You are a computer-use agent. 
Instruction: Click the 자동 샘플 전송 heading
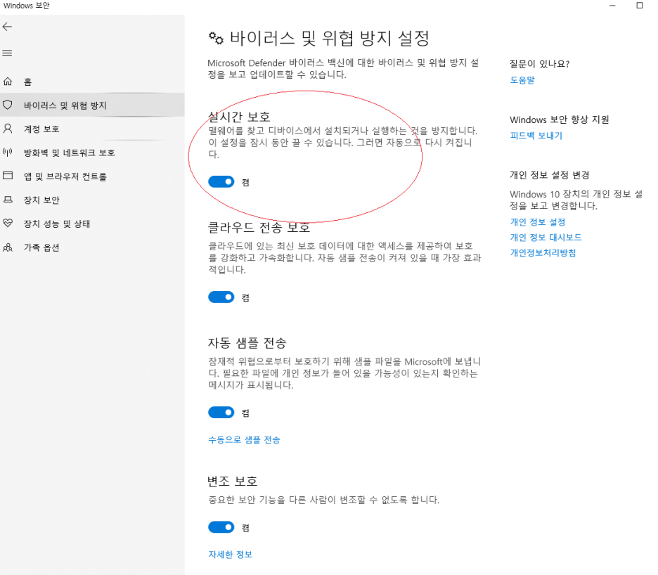(x=247, y=343)
